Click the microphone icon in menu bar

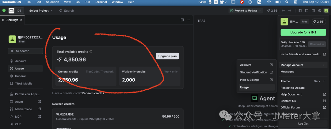click(x=210, y=2)
